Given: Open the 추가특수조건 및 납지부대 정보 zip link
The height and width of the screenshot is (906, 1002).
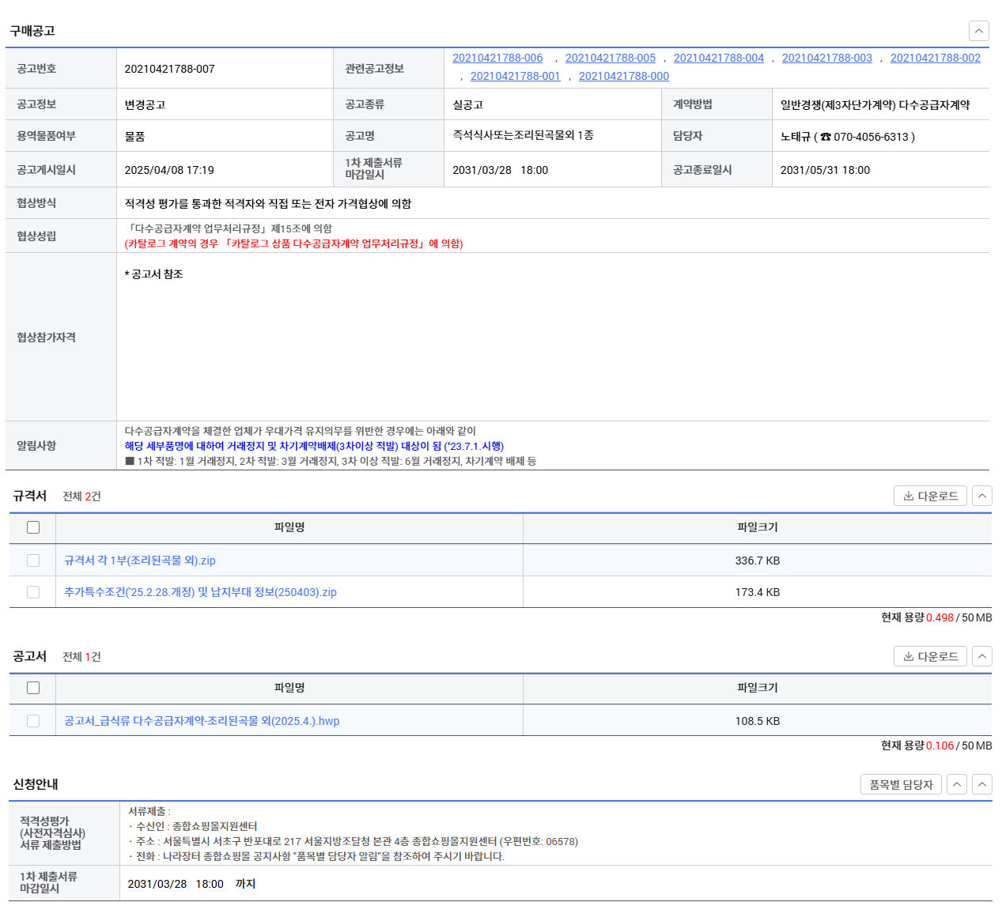Looking at the screenshot, I should pyautogui.click(x=200, y=592).
